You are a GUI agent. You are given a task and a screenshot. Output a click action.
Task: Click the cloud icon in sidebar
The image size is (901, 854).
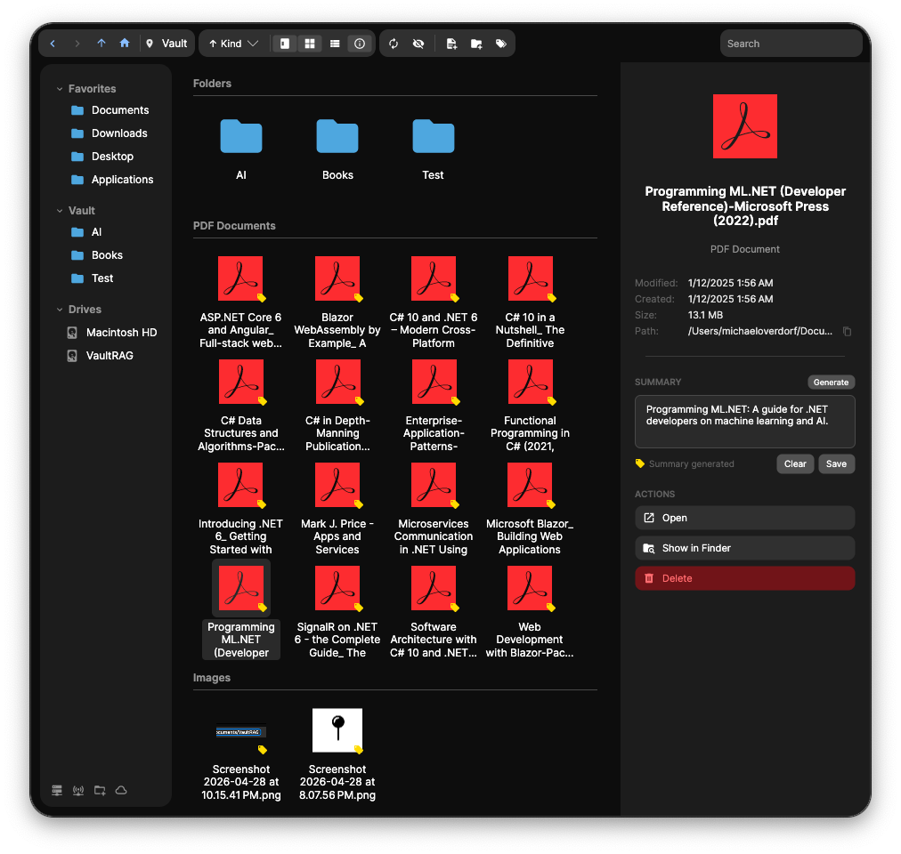(121, 790)
